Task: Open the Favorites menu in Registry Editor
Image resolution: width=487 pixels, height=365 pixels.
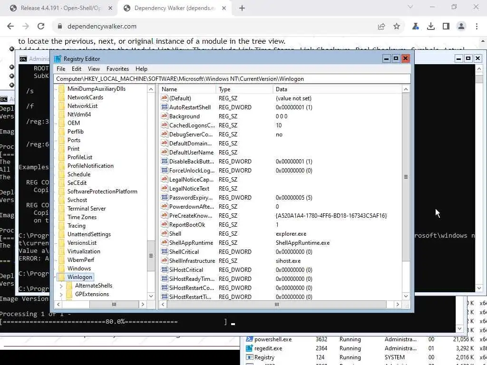Action: click(x=117, y=69)
